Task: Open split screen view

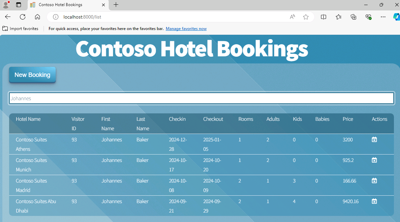Action: tap(323, 17)
